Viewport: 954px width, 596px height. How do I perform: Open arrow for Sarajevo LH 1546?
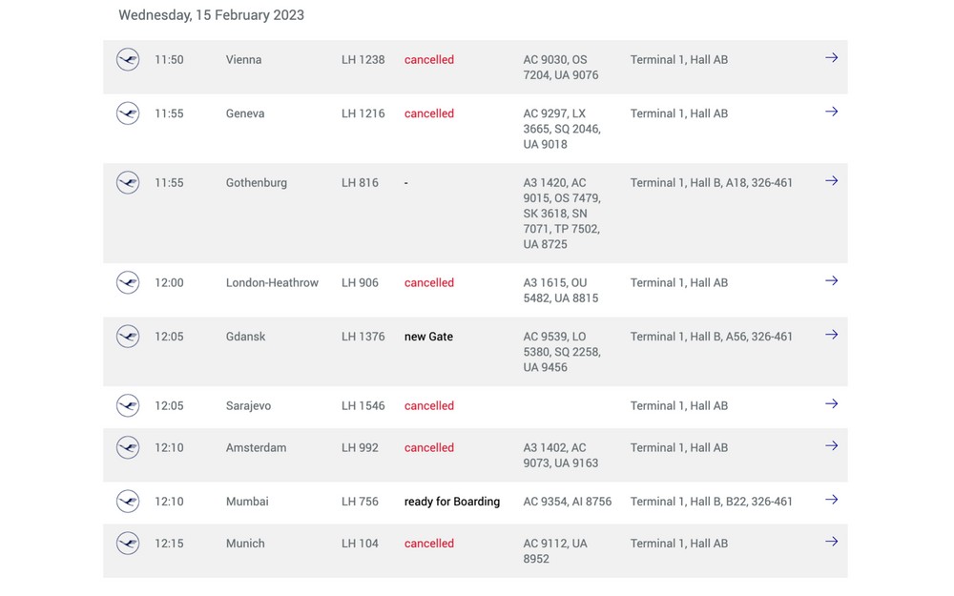pyautogui.click(x=831, y=404)
